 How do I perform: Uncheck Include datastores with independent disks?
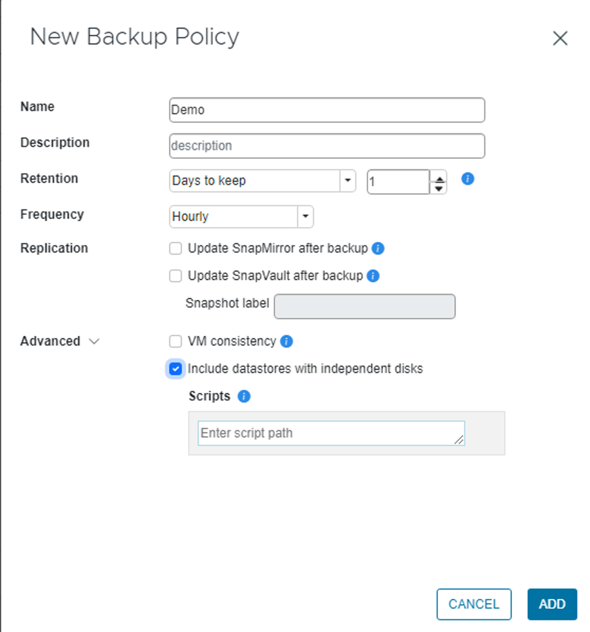point(176,369)
